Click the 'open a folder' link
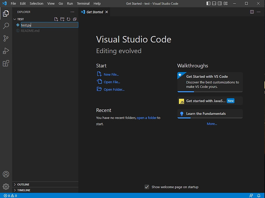 click(x=147, y=118)
